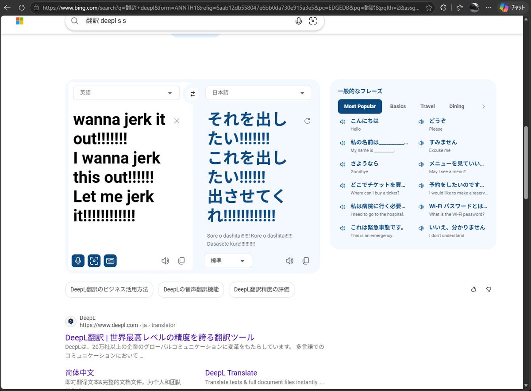Open the 標準 tone dropdown

point(228,261)
